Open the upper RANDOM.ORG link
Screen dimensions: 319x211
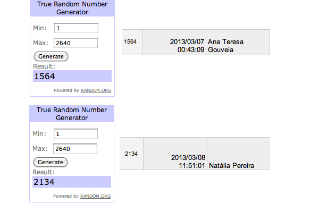(96, 90)
